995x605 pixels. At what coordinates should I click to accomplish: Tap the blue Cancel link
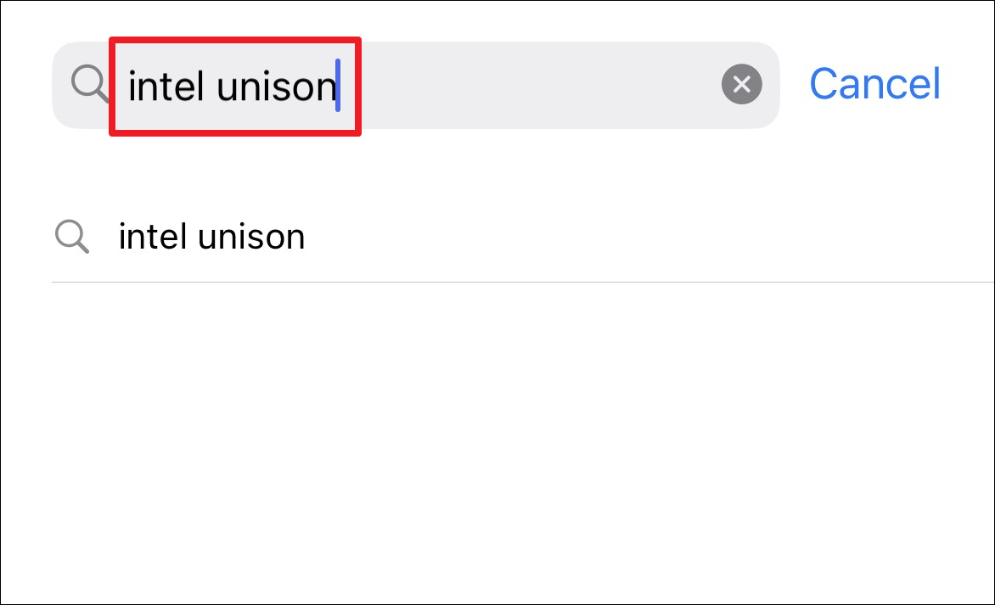(874, 84)
